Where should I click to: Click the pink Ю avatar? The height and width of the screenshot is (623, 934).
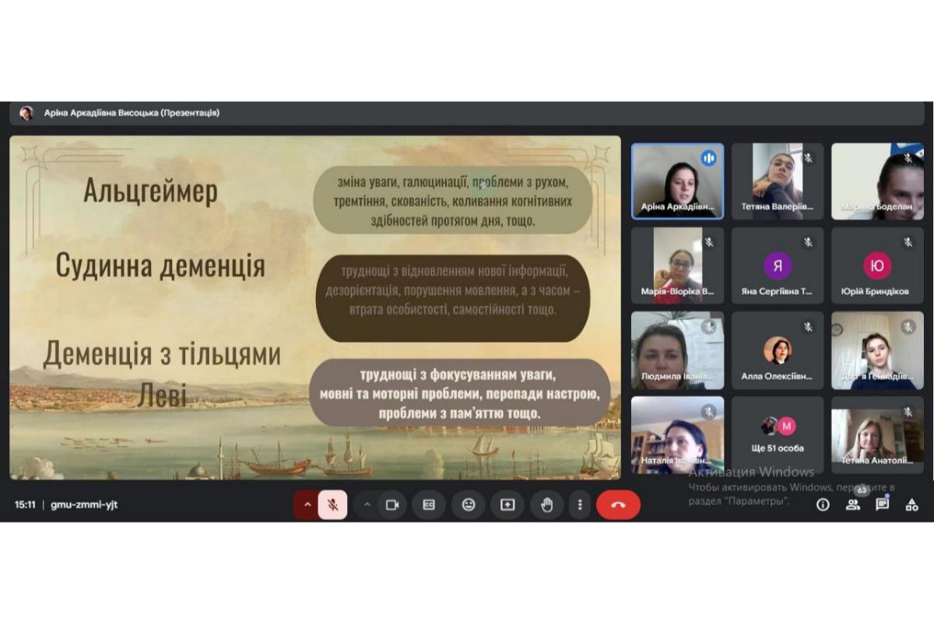pos(877,266)
